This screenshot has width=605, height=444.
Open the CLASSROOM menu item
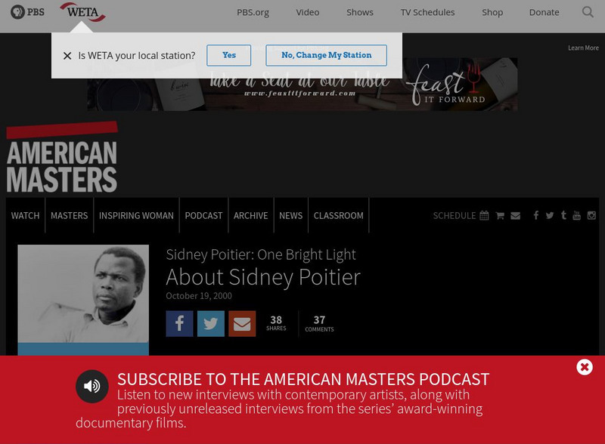click(338, 215)
